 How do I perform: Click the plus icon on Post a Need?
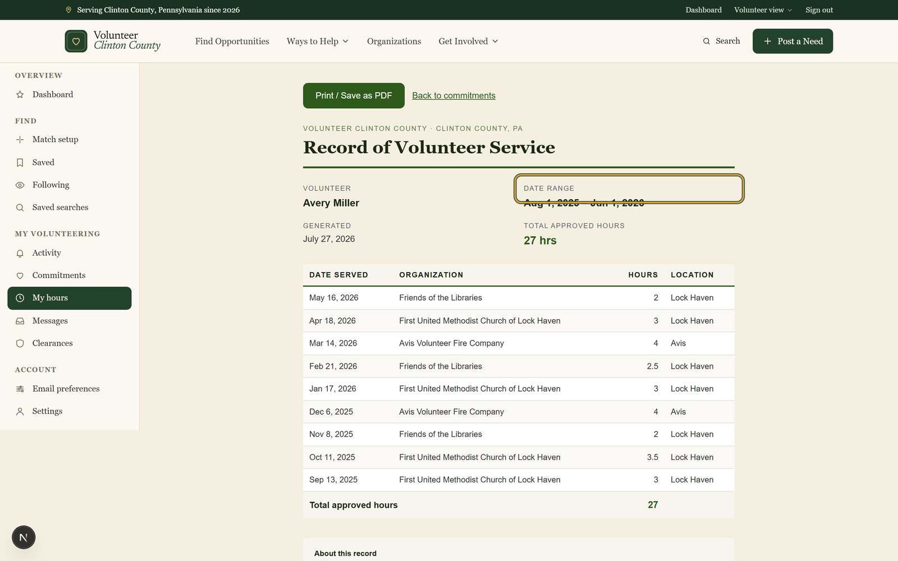pos(767,41)
